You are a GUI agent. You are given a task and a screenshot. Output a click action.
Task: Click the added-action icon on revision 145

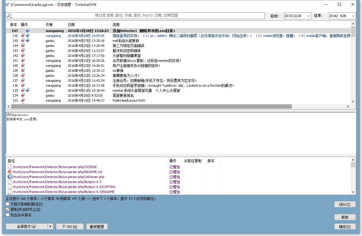point(28,41)
